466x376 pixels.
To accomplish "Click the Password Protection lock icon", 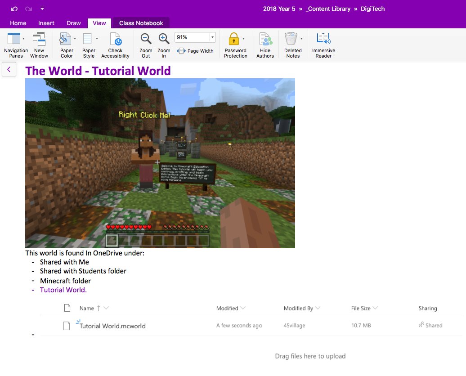I will pyautogui.click(x=233, y=39).
